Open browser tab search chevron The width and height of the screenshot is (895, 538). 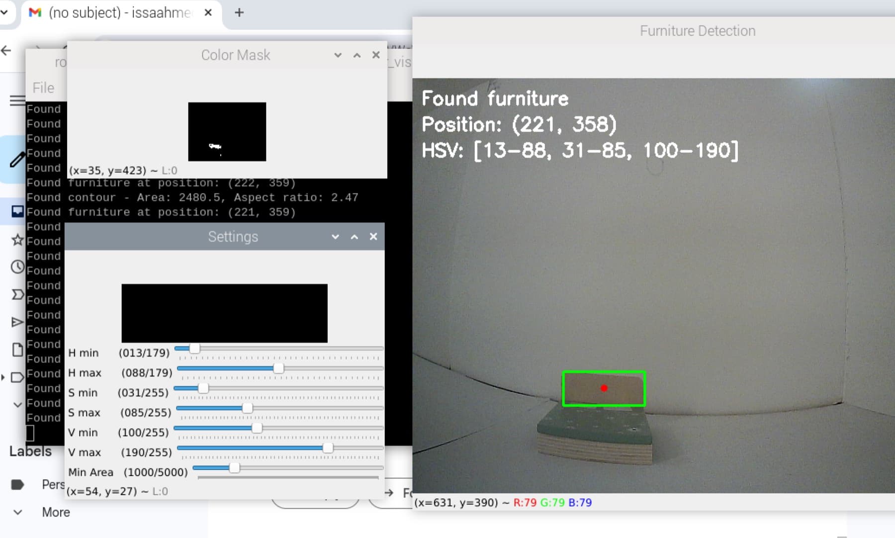click(x=4, y=12)
